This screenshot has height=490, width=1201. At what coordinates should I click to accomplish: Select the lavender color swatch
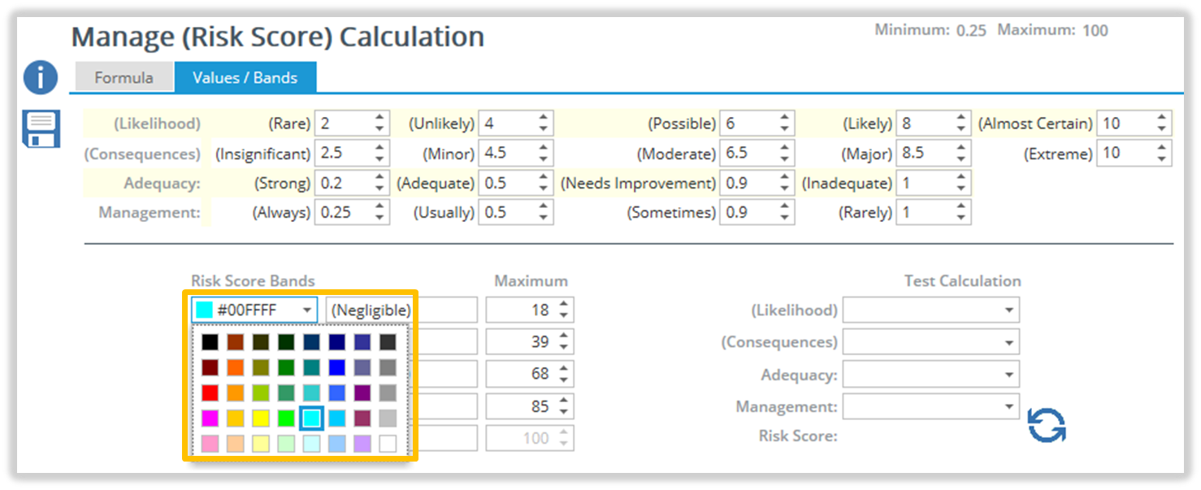click(362, 444)
